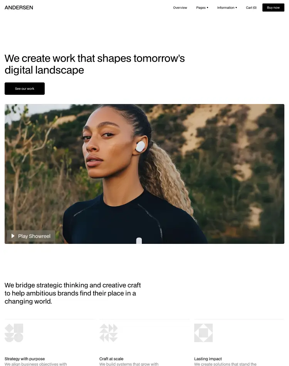
Task: Select the Lasting impact heading
Action: (x=208, y=359)
